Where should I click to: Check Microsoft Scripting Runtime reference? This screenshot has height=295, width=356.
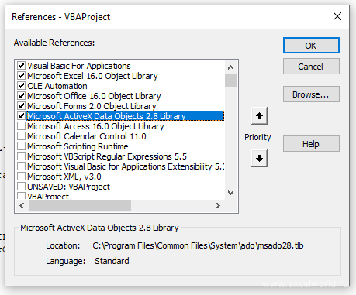coord(21,146)
